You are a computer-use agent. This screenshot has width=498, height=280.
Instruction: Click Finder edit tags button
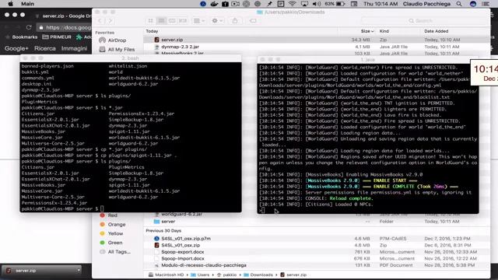click(x=253, y=21)
